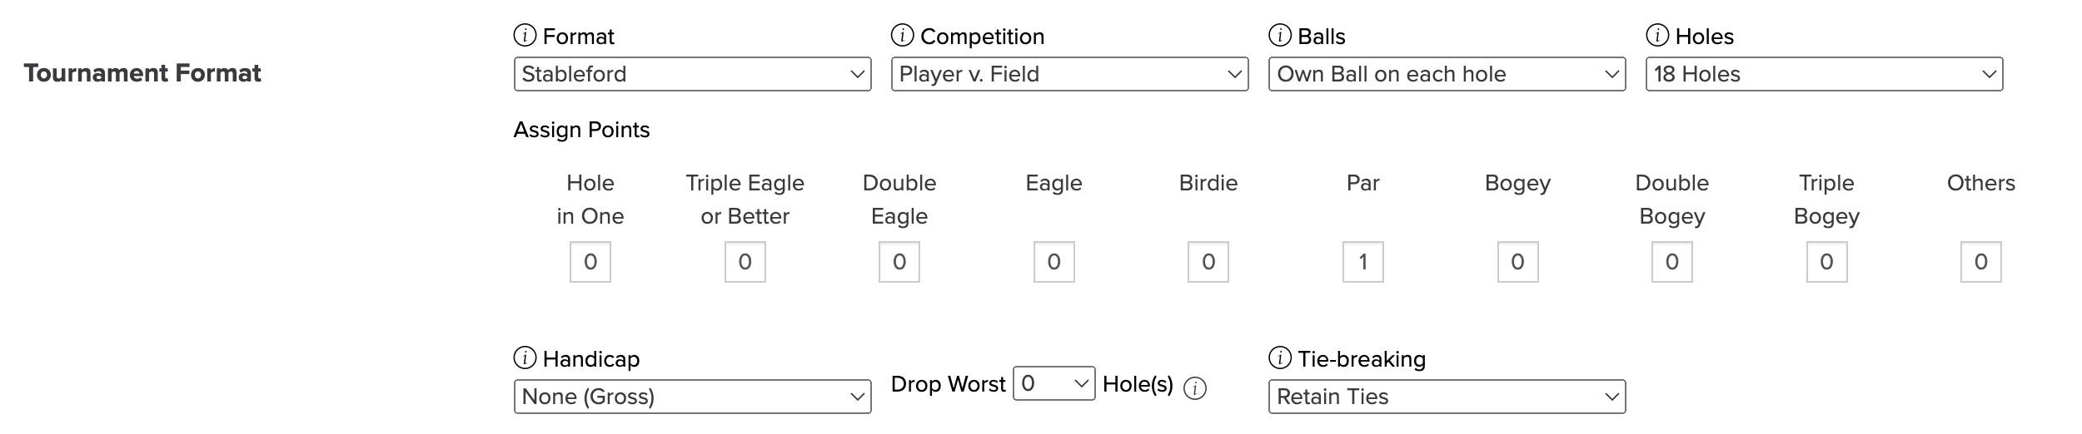Open the Holes info icon

1657,36
